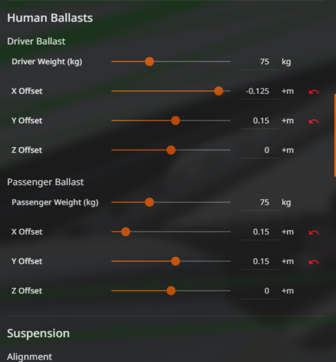Click the Driver Z Offset slider handle
This screenshot has height=362, width=336.
click(171, 150)
